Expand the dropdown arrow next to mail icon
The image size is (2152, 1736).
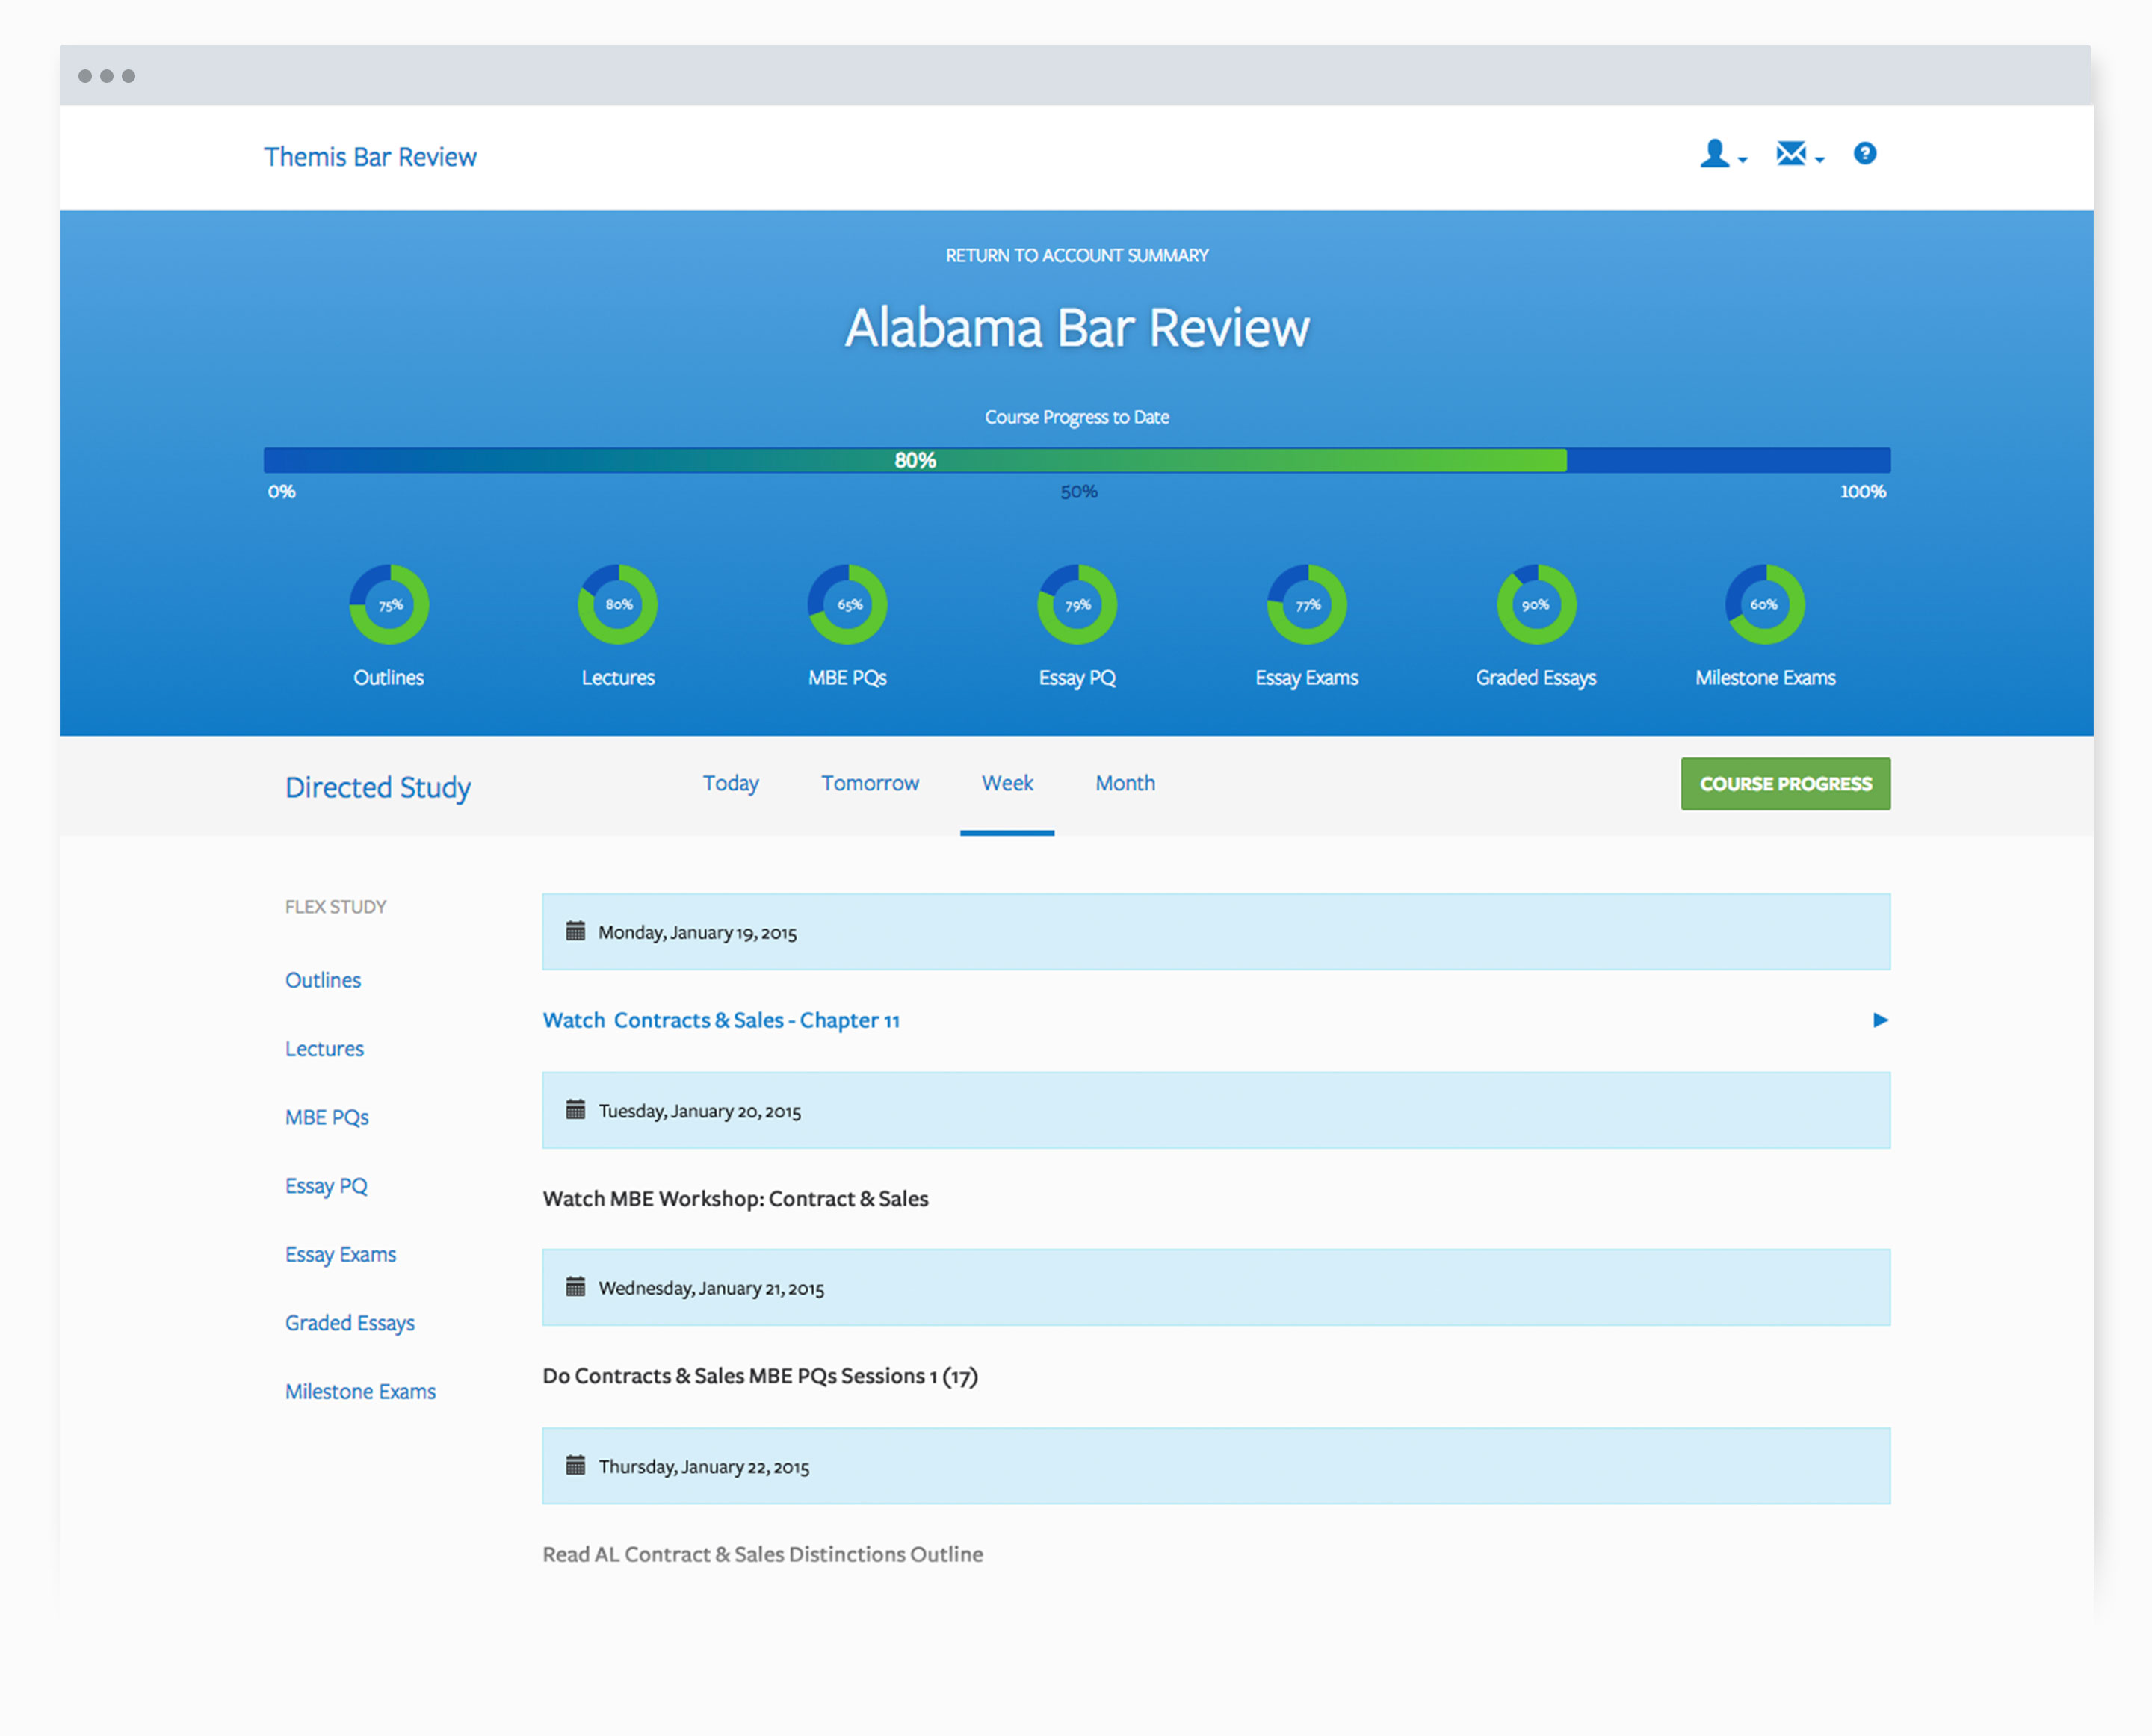click(1819, 160)
